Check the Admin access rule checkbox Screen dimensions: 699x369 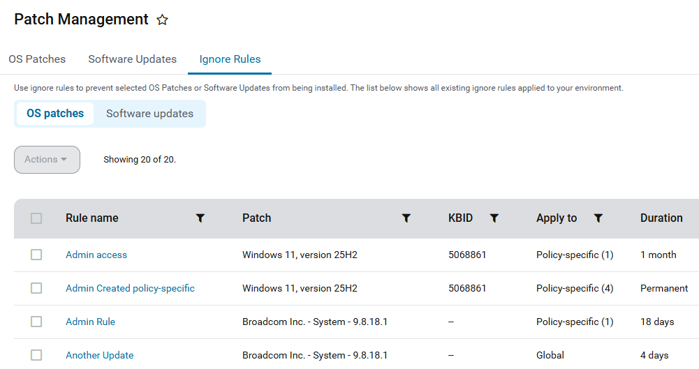point(36,255)
